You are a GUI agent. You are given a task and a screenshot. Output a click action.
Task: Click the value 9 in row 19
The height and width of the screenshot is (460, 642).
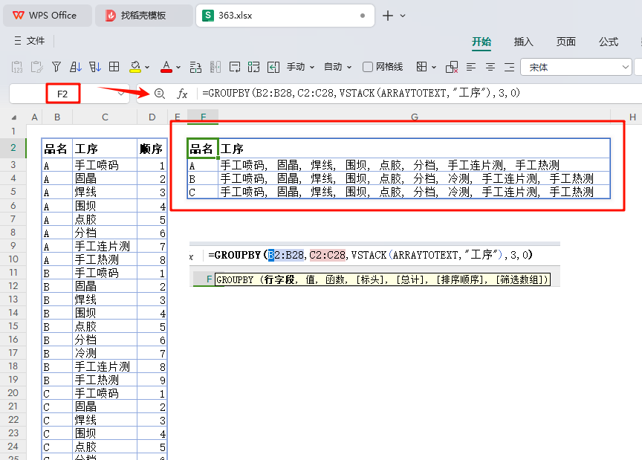coord(152,380)
